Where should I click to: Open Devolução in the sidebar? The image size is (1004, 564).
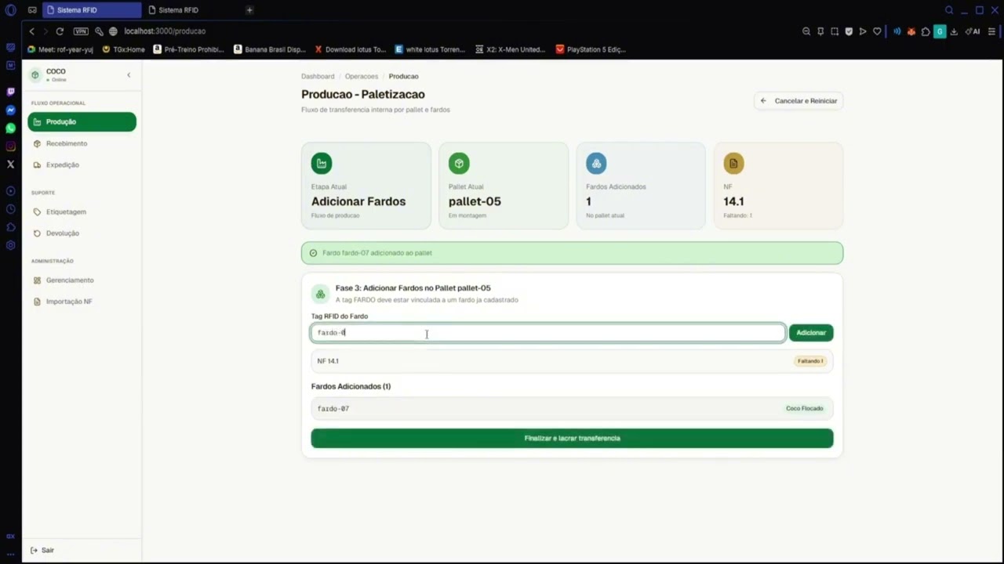(82, 233)
